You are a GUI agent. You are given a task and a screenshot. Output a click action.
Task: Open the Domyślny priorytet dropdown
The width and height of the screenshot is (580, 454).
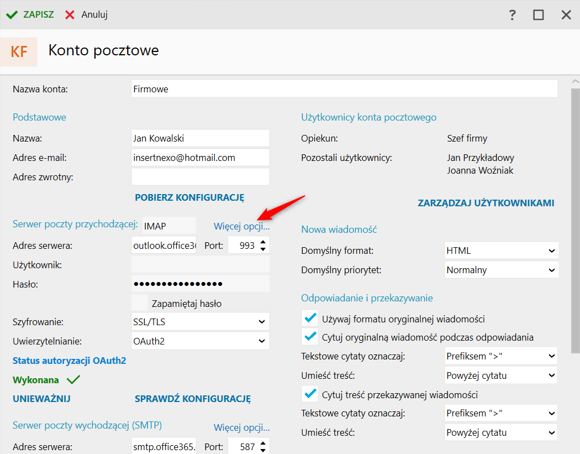(502, 270)
